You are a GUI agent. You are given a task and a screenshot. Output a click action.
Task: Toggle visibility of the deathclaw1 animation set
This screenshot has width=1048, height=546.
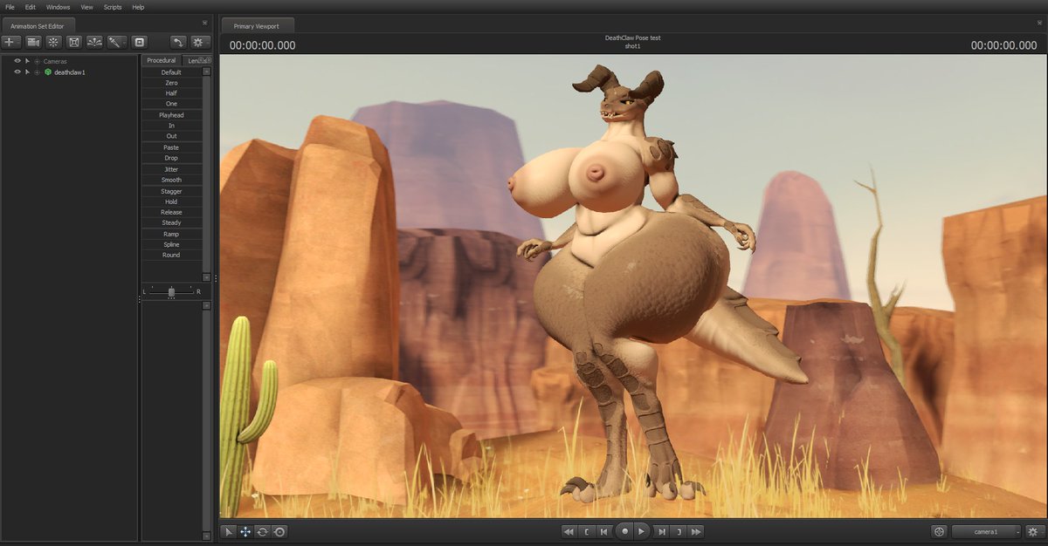17,73
